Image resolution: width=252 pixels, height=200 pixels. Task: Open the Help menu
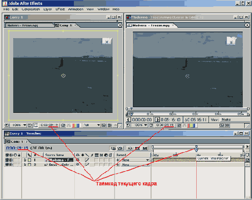click(116, 9)
